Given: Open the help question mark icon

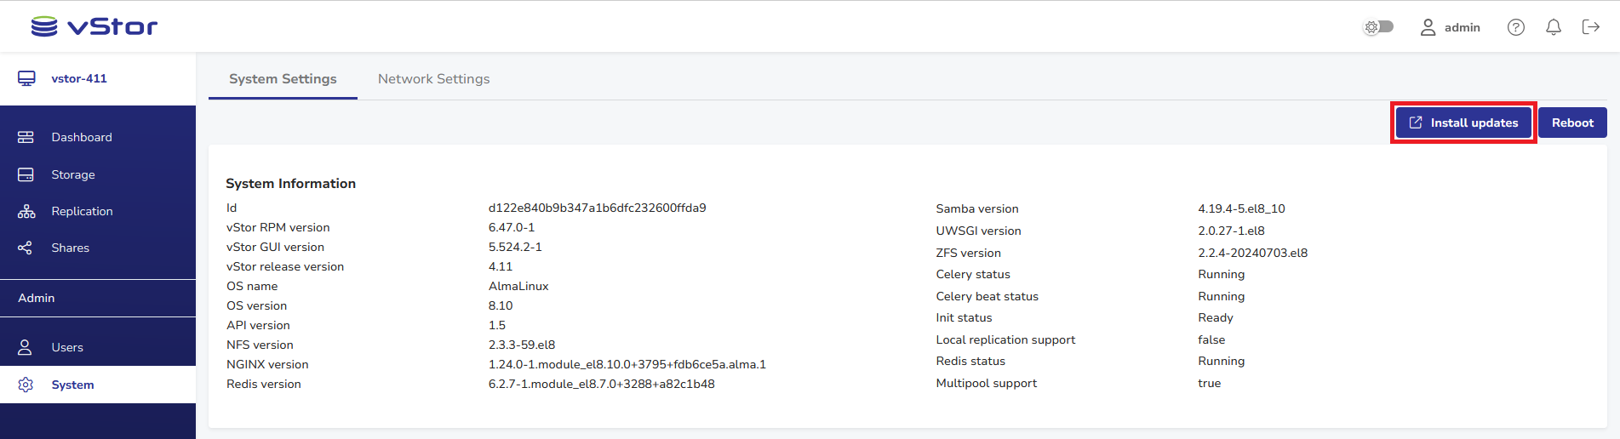Looking at the screenshot, I should tap(1515, 27).
